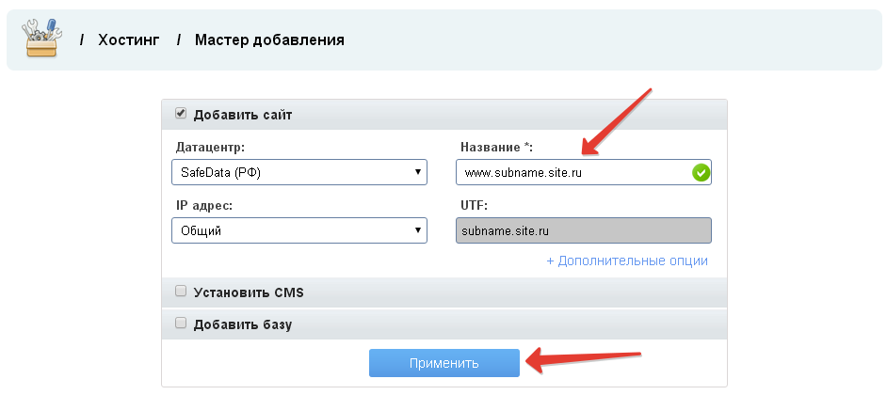The width and height of the screenshot is (887, 395).
Task: Click the Добавить сайт section title text
Action: click(x=243, y=115)
